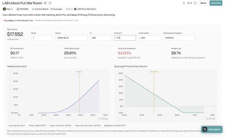Click the green automations status dot
Image resolution: width=227 pixels, height=137 pixels.
tap(33, 9)
